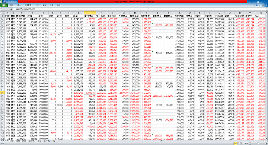Viewport: 268px width, 145px height.
Task: Click the zoom out minus button
Action: click(250, 144)
